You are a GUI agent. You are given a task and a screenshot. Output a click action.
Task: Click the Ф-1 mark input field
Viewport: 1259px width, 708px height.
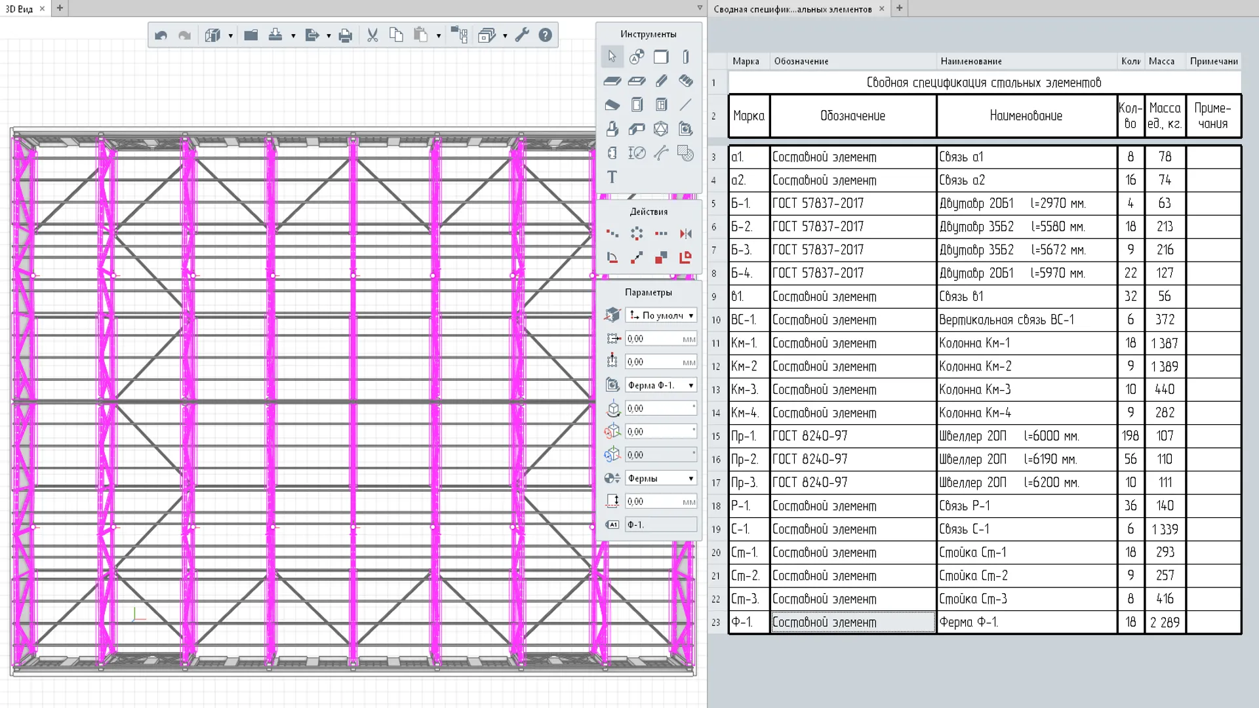pyautogui.click(x=660, y=524)
